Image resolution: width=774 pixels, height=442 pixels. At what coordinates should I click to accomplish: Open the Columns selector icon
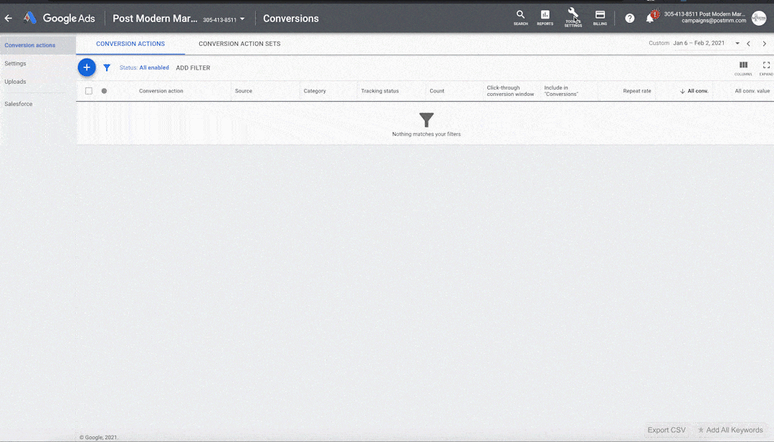(743, 67)
